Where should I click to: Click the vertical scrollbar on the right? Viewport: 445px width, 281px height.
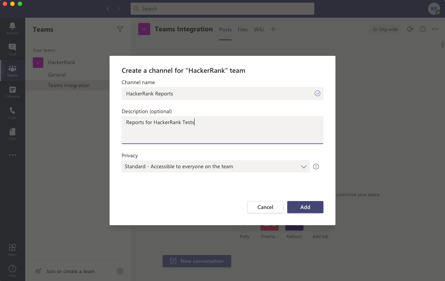tap(443, 45)
